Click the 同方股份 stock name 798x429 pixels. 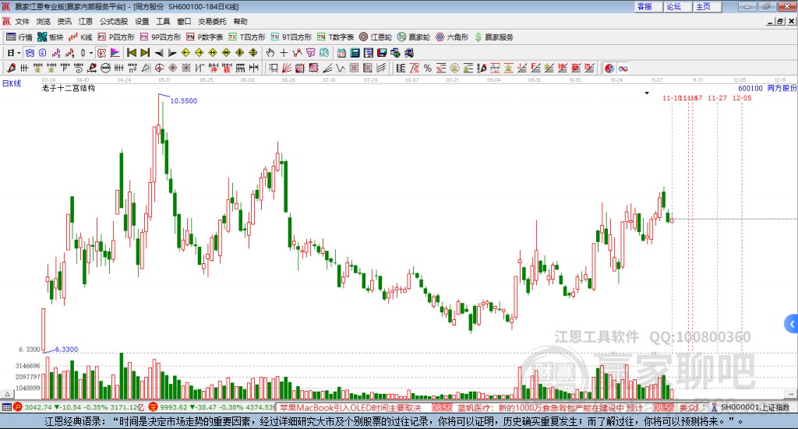point(782,89)
